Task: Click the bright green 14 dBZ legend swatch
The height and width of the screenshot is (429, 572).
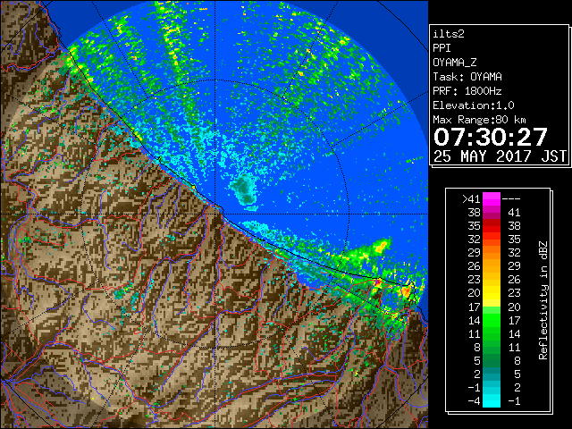Action: pos(492,320)
